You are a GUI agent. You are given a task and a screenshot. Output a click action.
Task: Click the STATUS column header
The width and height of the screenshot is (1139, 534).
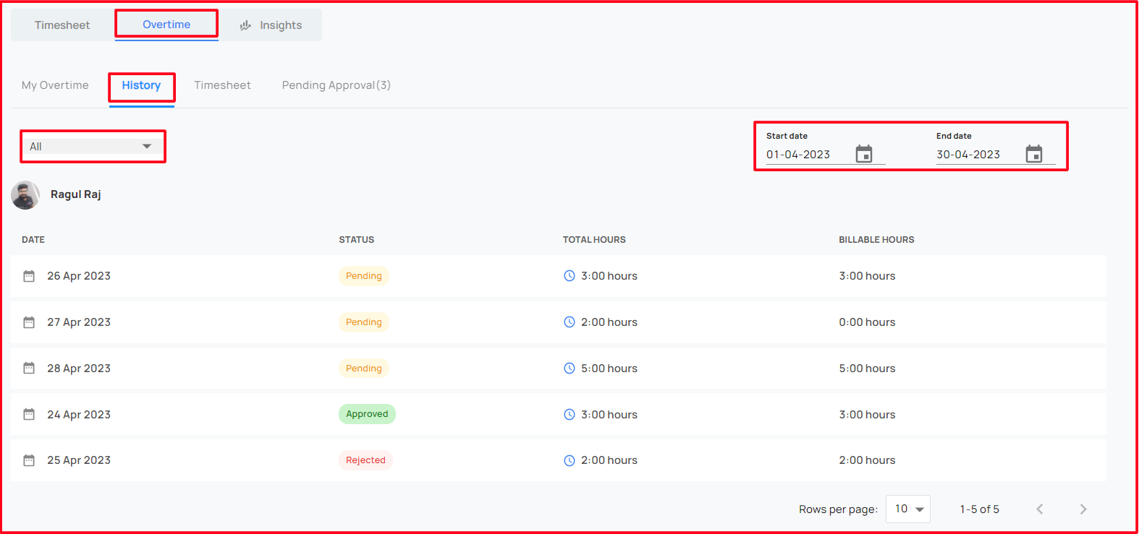tap(357, 240)
